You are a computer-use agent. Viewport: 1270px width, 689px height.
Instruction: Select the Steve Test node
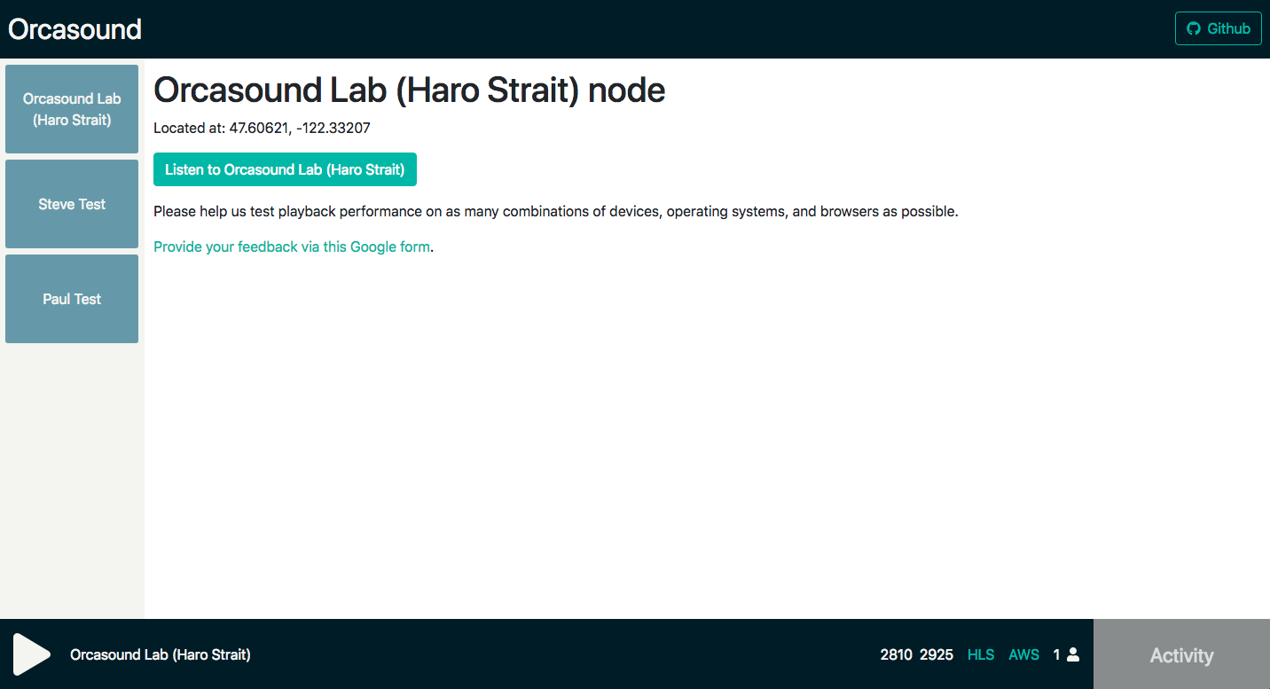(x=72, y=204)
